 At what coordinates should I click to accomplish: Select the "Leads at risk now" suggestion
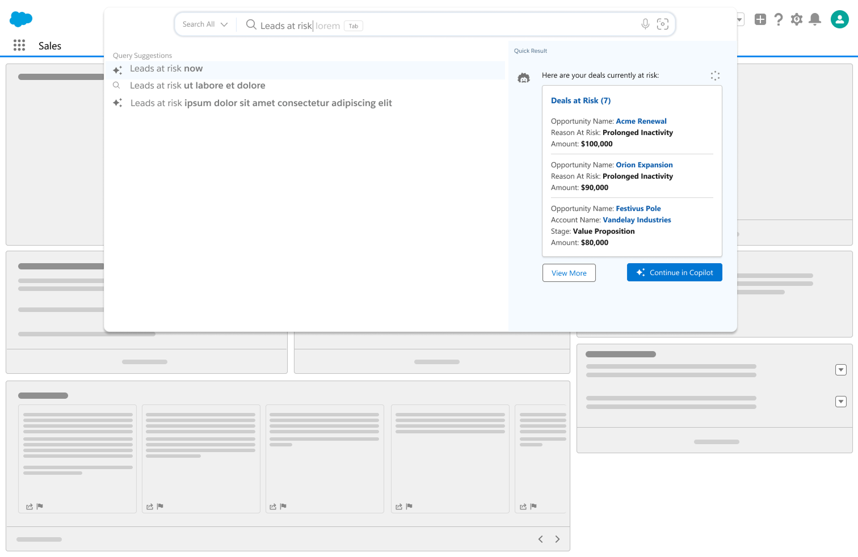166,69
